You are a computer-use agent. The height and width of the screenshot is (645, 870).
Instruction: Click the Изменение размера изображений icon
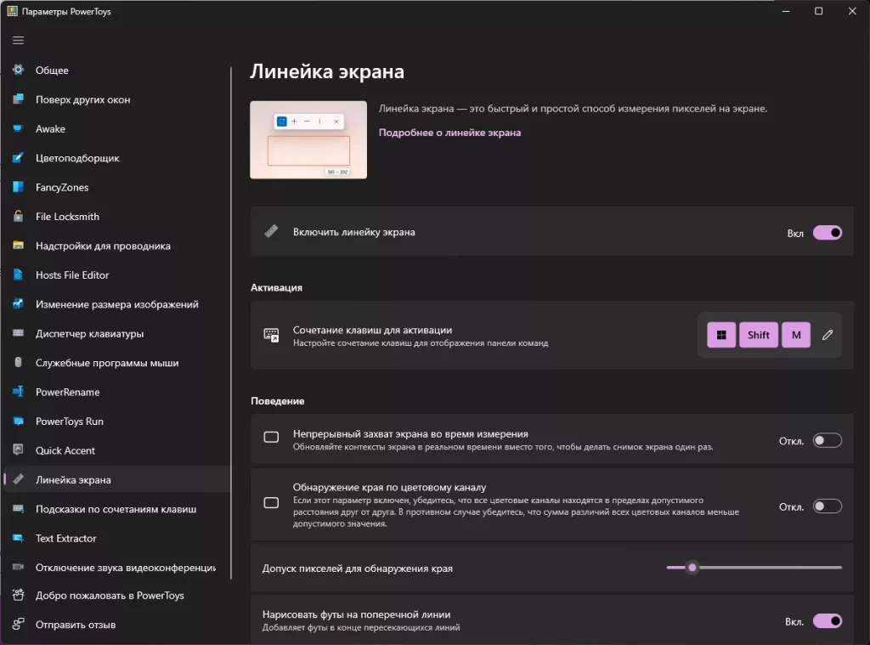pos(19,304)
